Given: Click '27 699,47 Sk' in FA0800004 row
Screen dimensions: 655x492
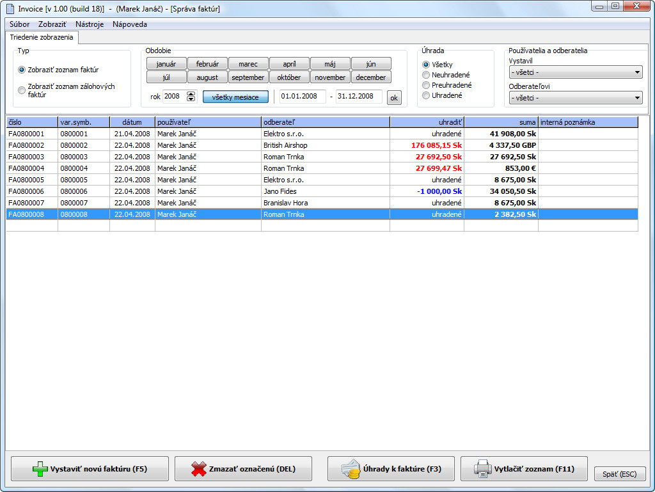Looking at the screenshot, I should tap(439, 168).
